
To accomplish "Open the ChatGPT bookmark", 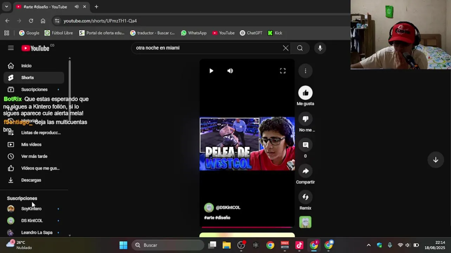I will [x=251, y=33].
